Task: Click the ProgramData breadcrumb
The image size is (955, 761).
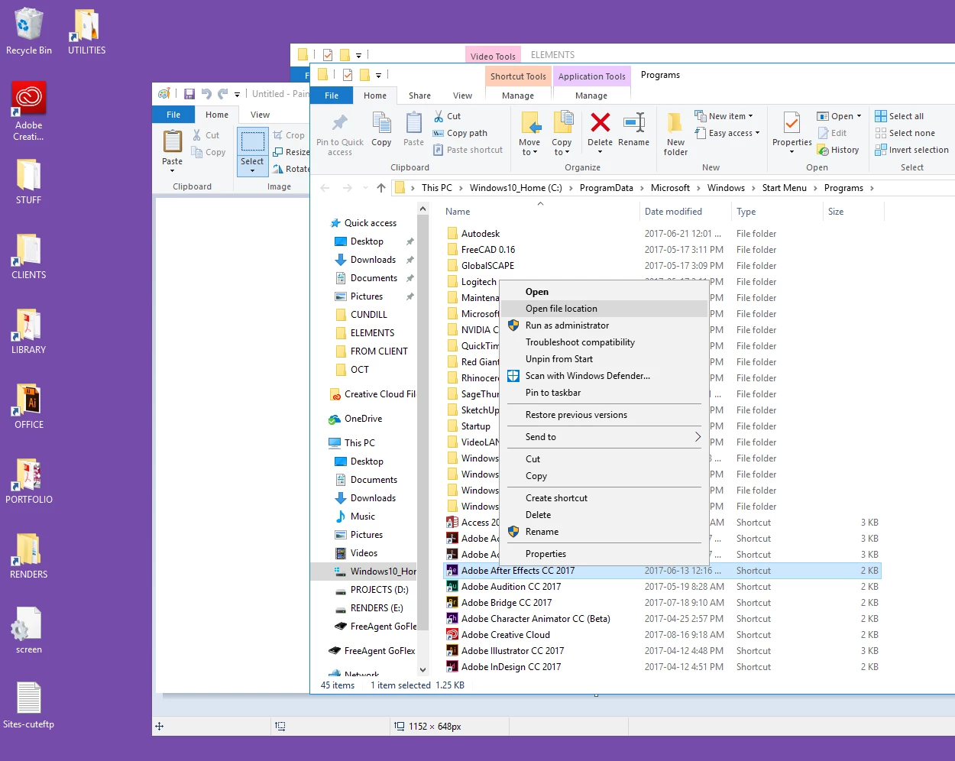Action: [x=607, y=188]
